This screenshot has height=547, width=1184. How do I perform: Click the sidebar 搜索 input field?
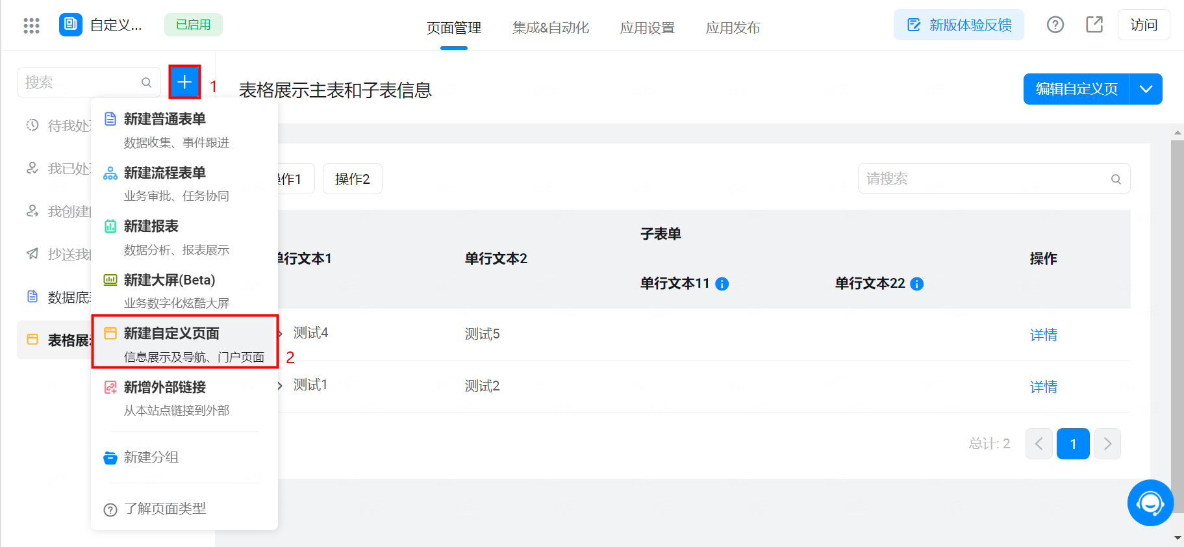(89, 83)
